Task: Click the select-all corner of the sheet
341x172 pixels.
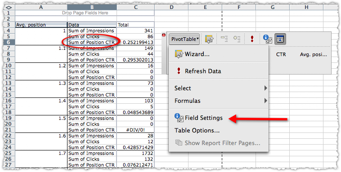Action: (9, 7)
